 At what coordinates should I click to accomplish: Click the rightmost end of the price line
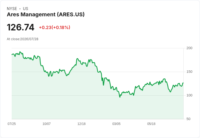[x=183, y=83]
